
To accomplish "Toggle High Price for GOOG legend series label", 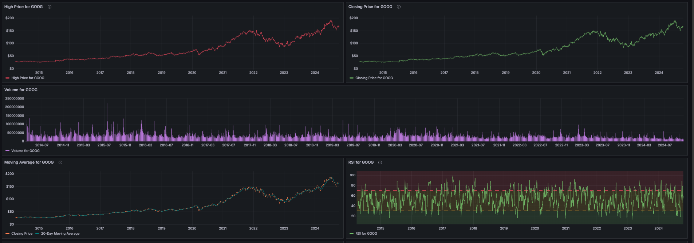I will point(28,78).
